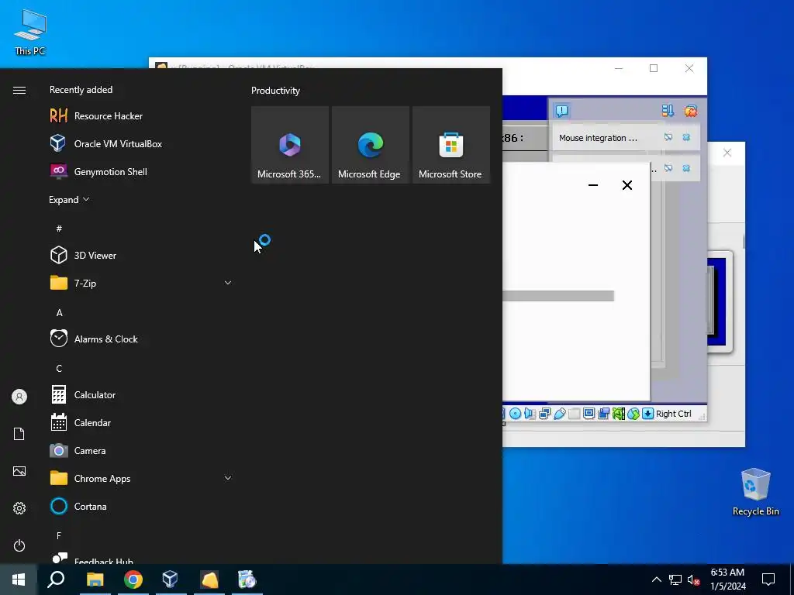Viewport: 794px width, 595px height.
Task: Disable Mouse integration notification via crossed-bubble icon
Action: (x=668, y=137)
